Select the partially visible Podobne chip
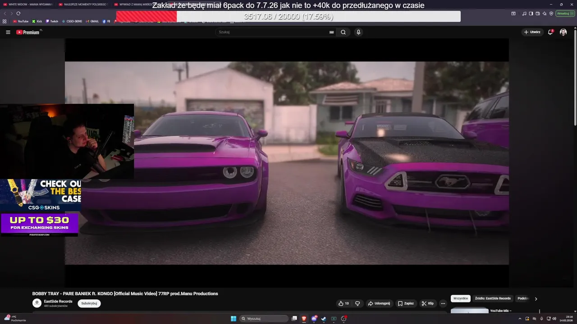577x324 pixels. (x=522, y=298)
